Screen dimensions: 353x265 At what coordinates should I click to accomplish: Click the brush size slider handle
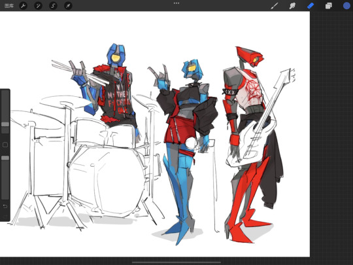5,124
